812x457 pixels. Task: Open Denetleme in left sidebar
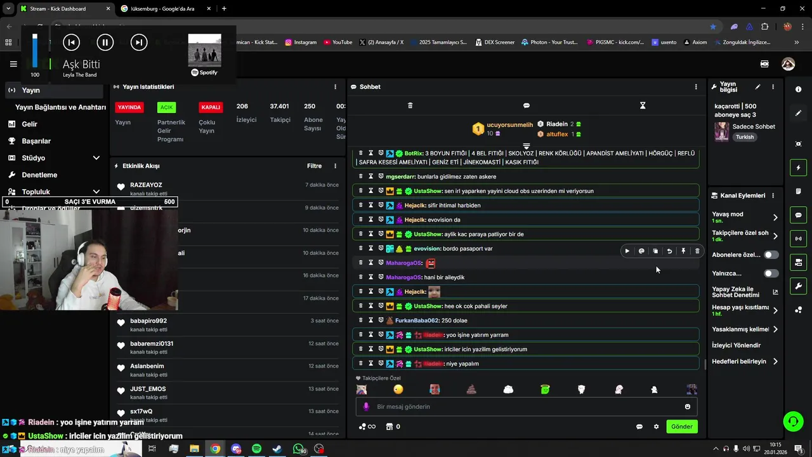pyautogui.click(x=39, y=175)
